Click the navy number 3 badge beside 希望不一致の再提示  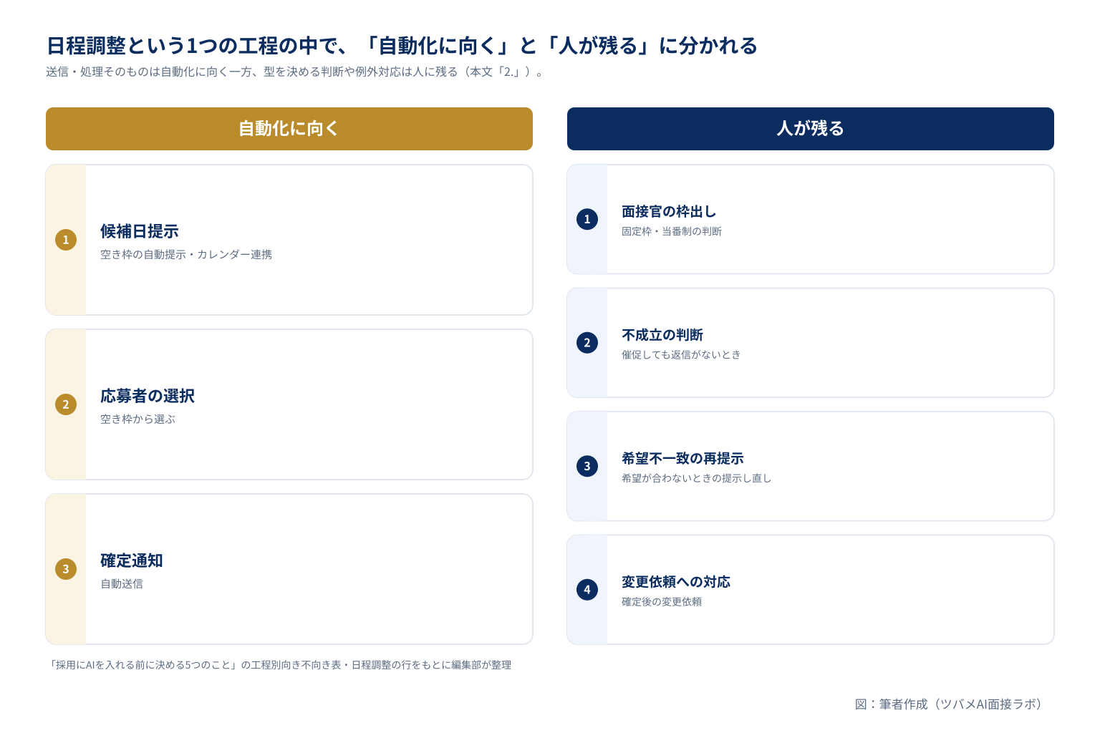pos(587,466)
